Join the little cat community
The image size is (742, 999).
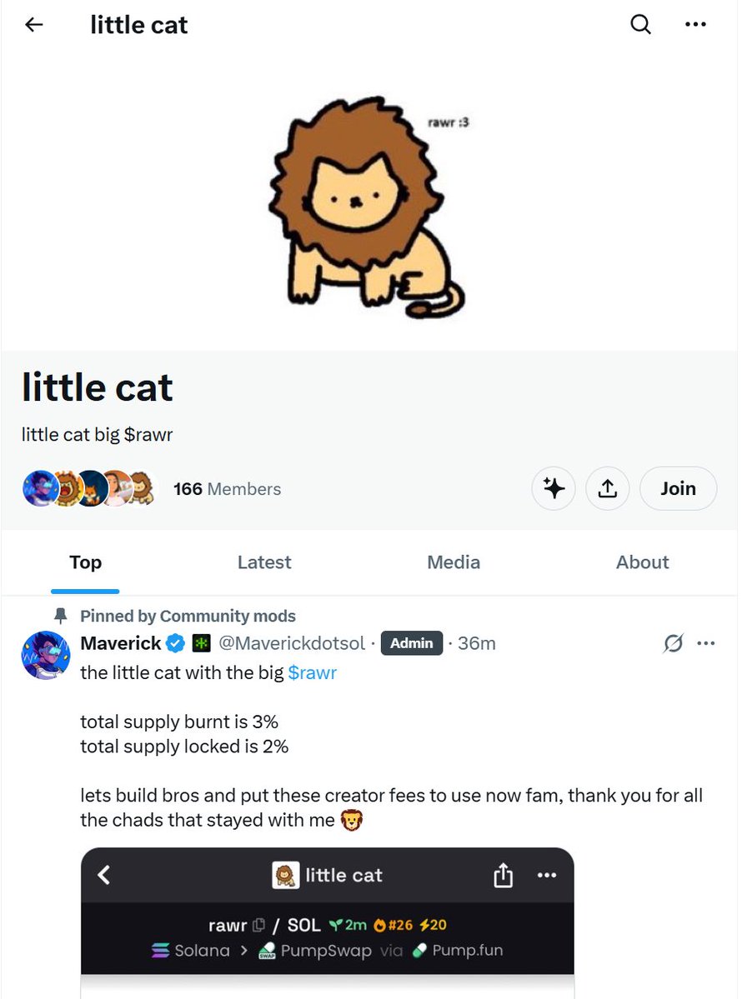pos(678,488)
